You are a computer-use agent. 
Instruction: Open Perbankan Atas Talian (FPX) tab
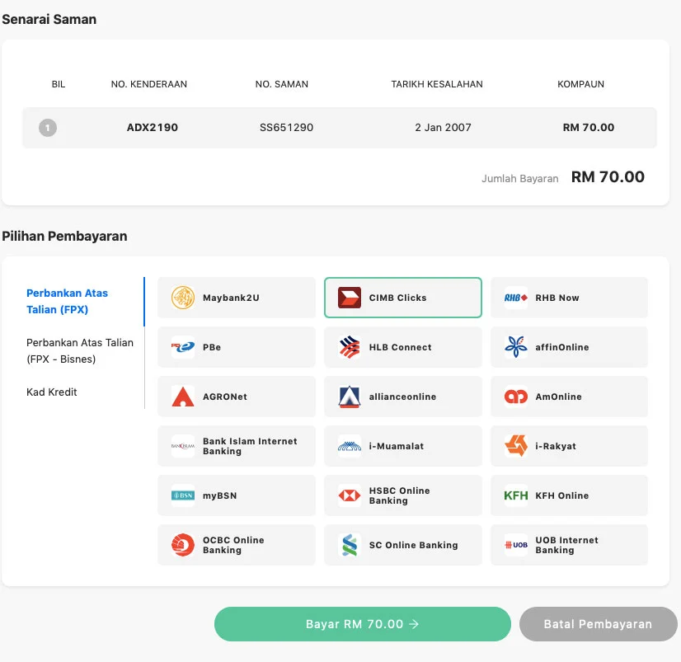[67, 302]
